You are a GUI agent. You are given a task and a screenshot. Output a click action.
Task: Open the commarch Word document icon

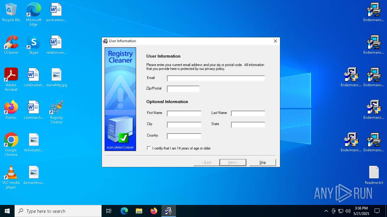[34, 110]
